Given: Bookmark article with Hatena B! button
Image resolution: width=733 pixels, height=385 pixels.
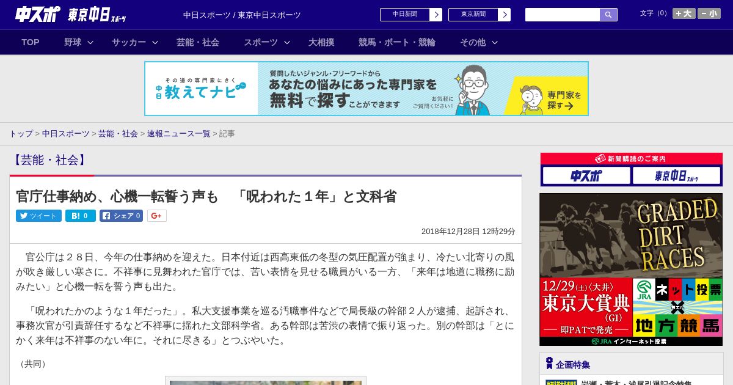Looking at the screenshot, I should tap(81, 216).
